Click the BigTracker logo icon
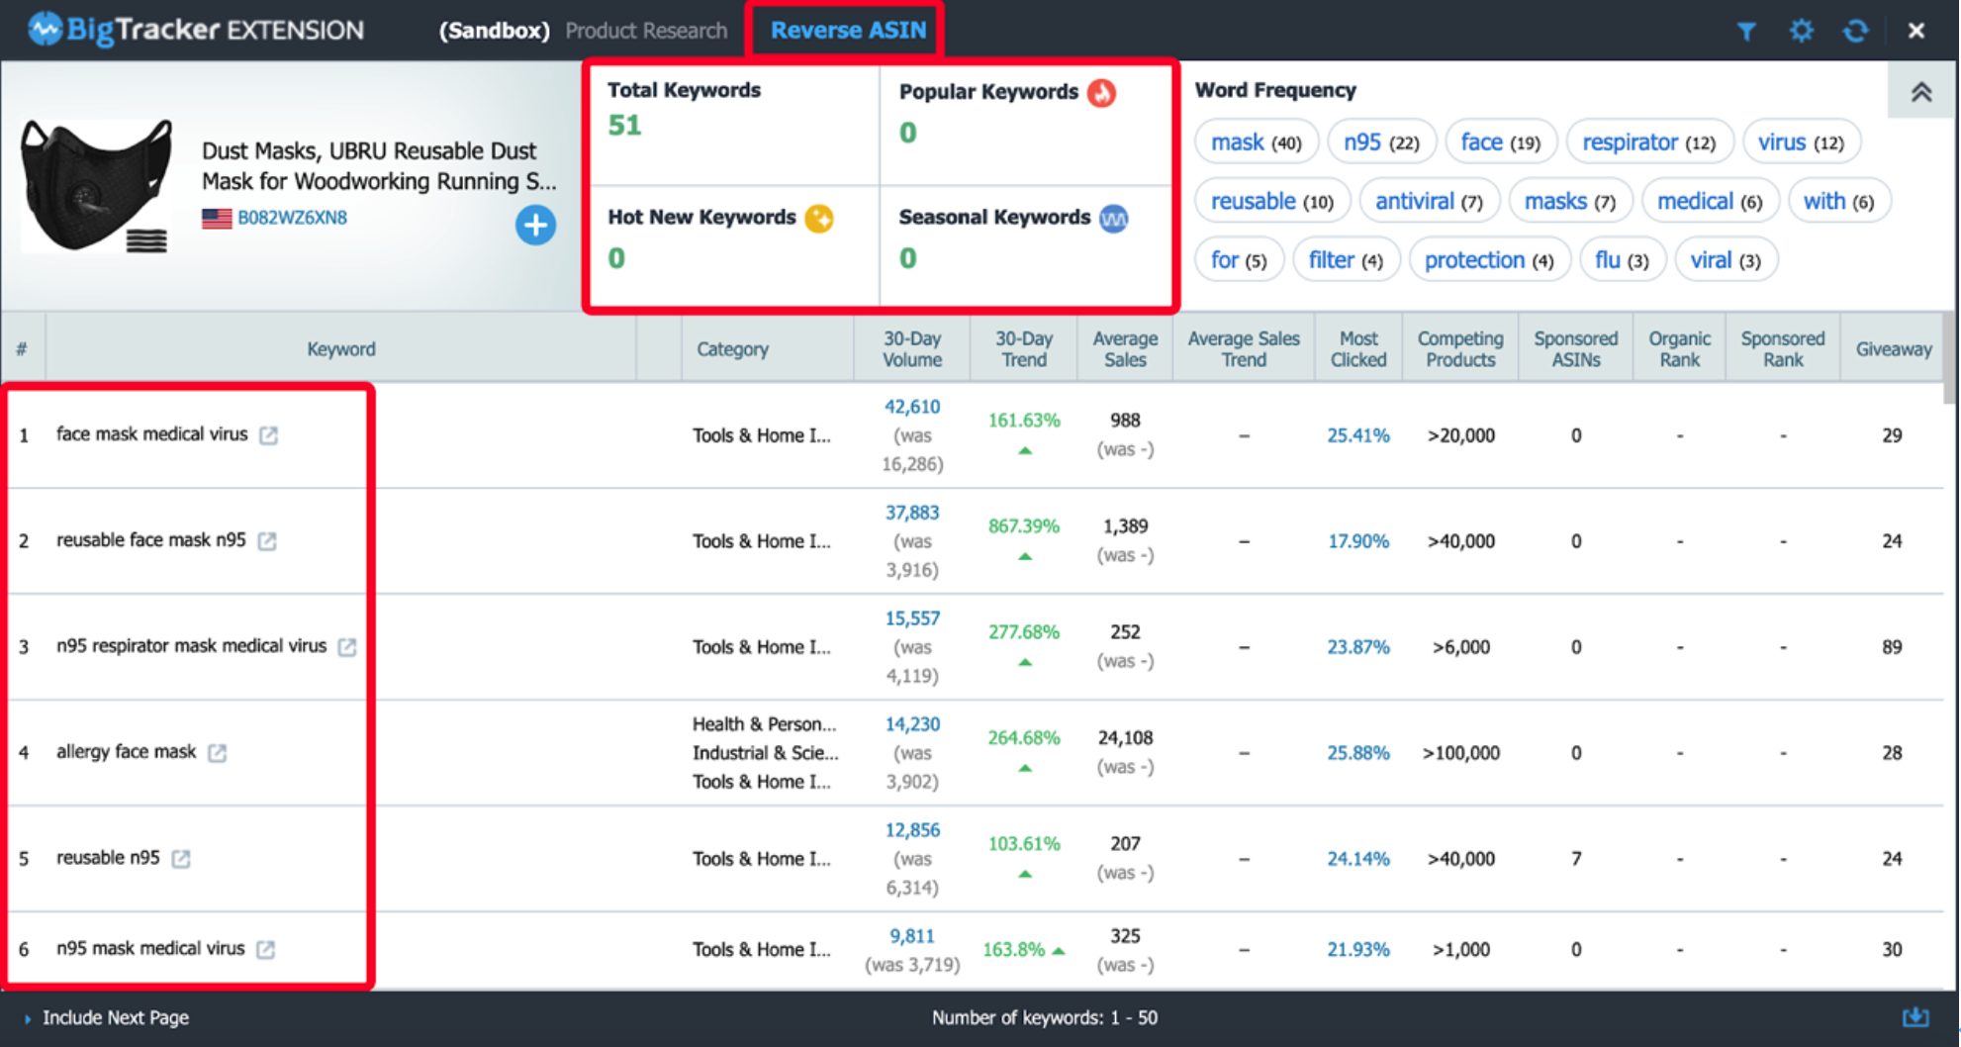1961x1047 pixels. pos(45,30)
